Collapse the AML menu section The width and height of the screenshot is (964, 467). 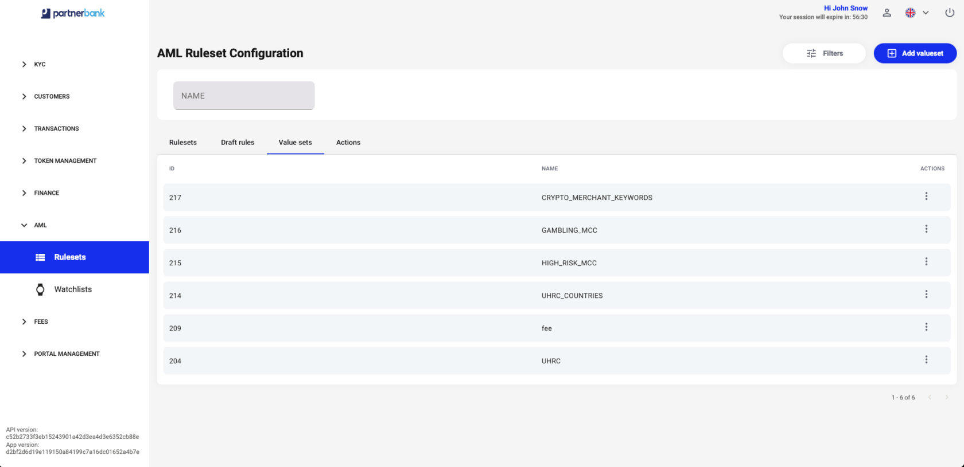pos(34,225)
